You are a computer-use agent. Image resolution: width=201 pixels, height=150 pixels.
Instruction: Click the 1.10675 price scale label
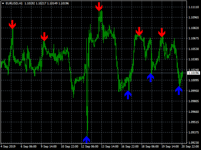click(x=193, y=38)
